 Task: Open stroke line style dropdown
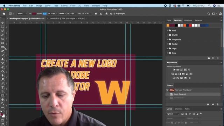pos(62,14)
